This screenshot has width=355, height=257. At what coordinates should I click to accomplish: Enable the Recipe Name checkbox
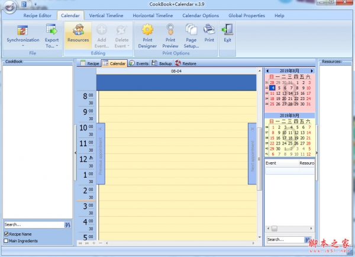pos(6,234)
